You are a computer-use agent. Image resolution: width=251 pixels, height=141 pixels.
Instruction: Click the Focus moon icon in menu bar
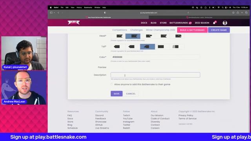pos(197,7)
